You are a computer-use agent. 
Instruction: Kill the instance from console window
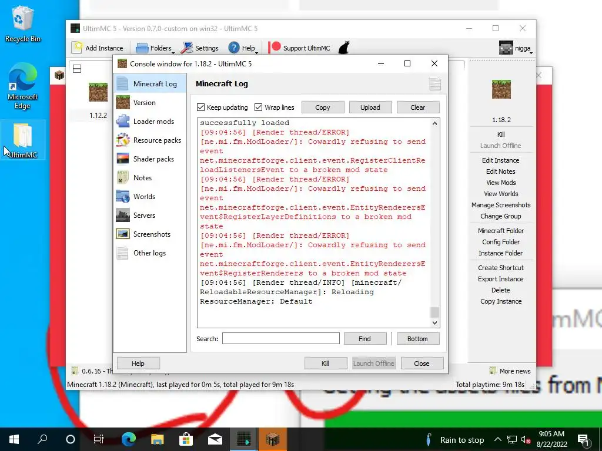[326, 363]
